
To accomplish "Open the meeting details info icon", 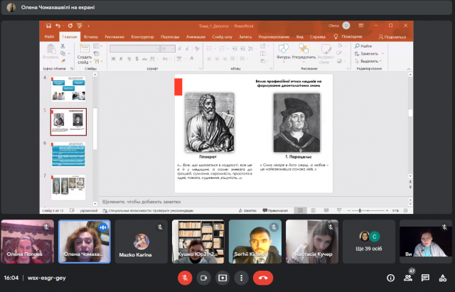I will pos(390,278).
